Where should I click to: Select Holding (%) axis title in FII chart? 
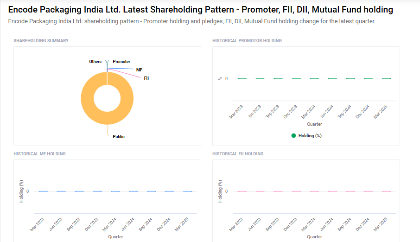[220, 191]
